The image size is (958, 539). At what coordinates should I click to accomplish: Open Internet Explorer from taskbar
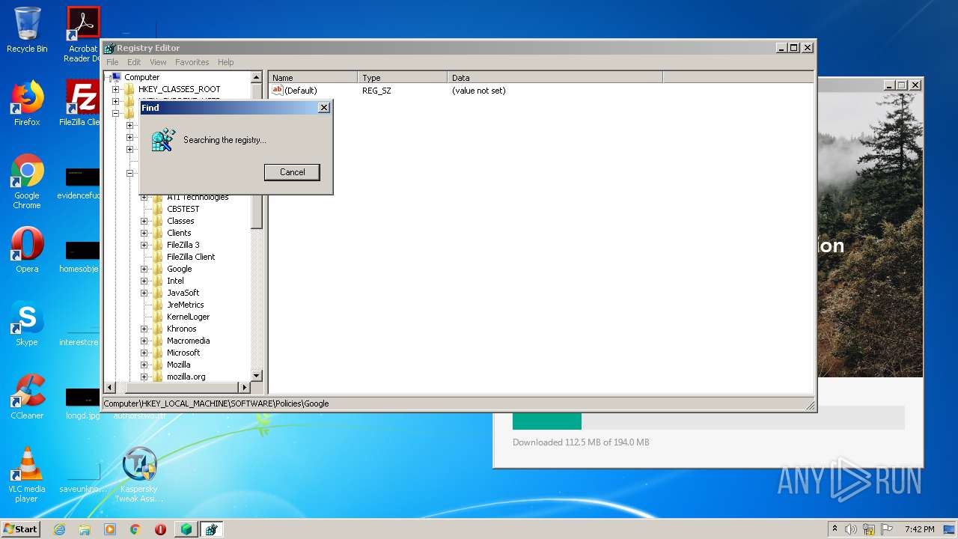(59, 529)
